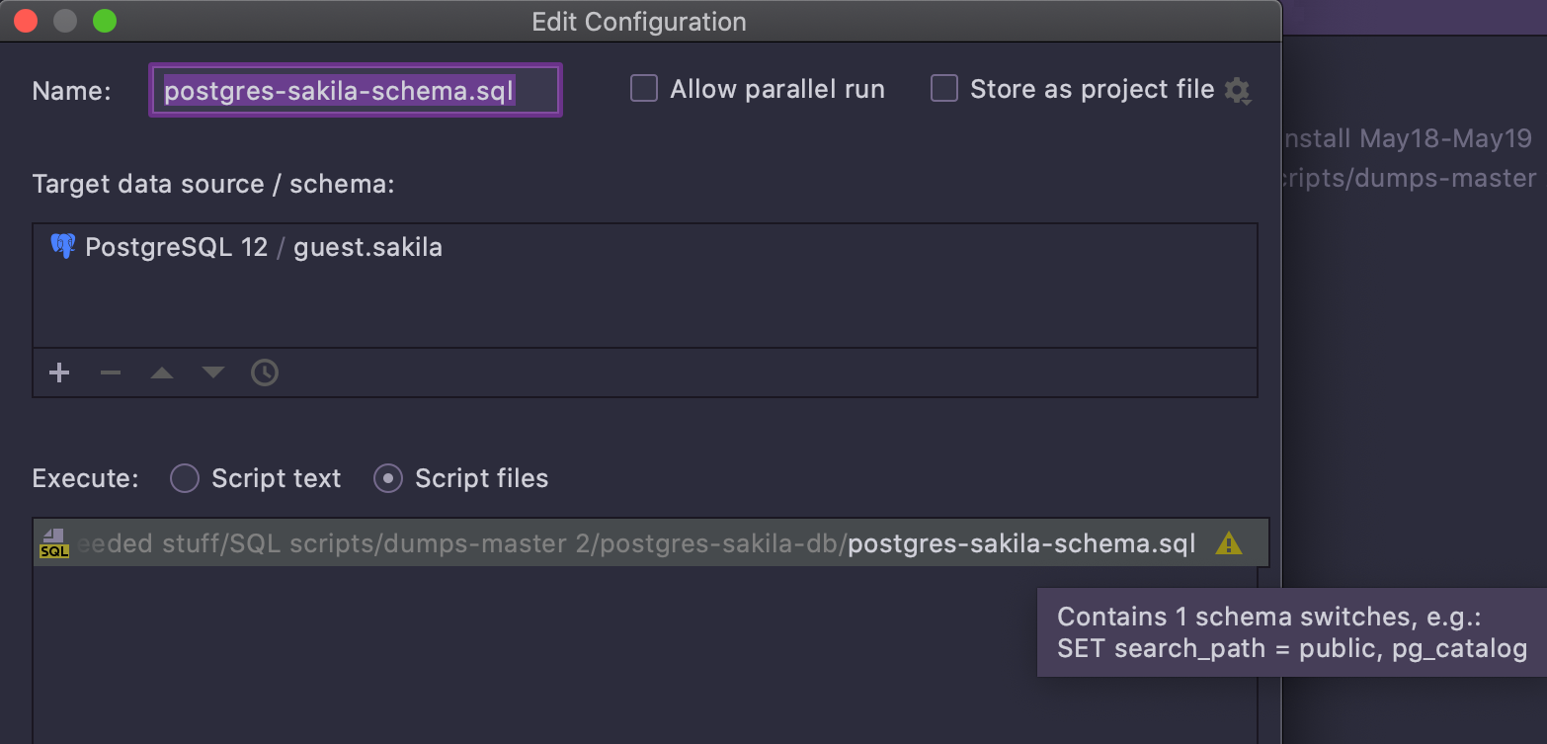Check Store as project file

pos(943,88)
